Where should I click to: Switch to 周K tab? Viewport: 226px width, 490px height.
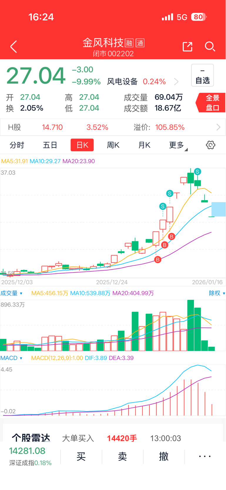click(113, 145)
